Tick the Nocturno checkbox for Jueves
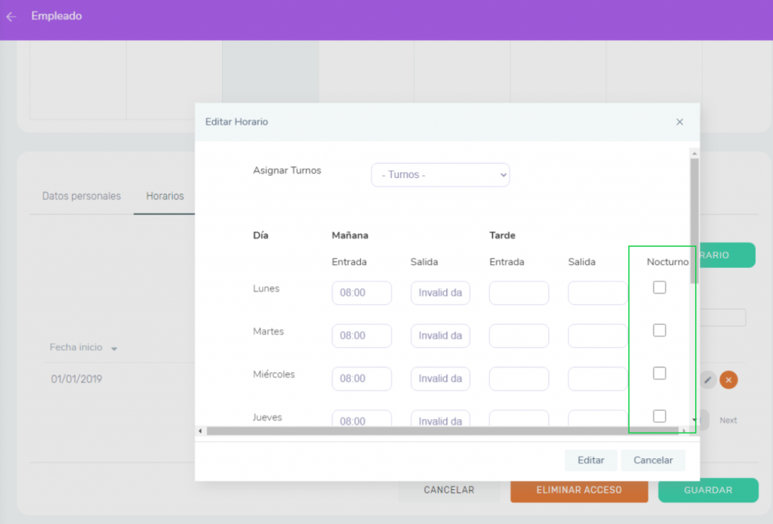This screenshot has width=773, height=524. [659, 416]
